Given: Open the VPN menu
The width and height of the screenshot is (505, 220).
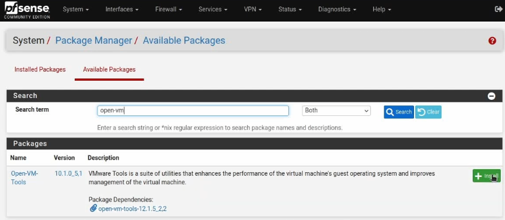Looking at the screenshot, I should (x=253, y=10).
